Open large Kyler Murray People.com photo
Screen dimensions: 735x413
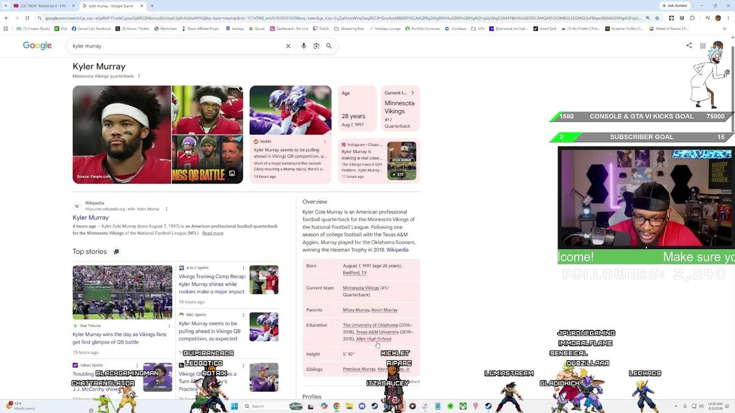pyautogui.click(x=122, y=135)
